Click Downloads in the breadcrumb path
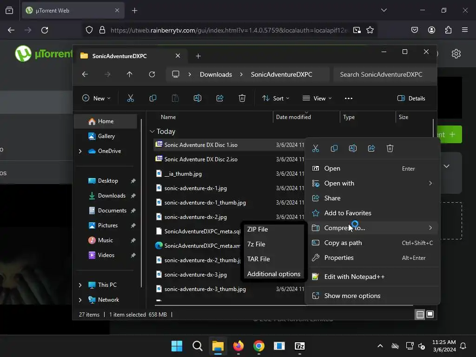 click(216, 75)
